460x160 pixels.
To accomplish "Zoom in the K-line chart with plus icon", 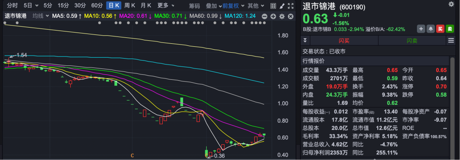I will point(273,17).
